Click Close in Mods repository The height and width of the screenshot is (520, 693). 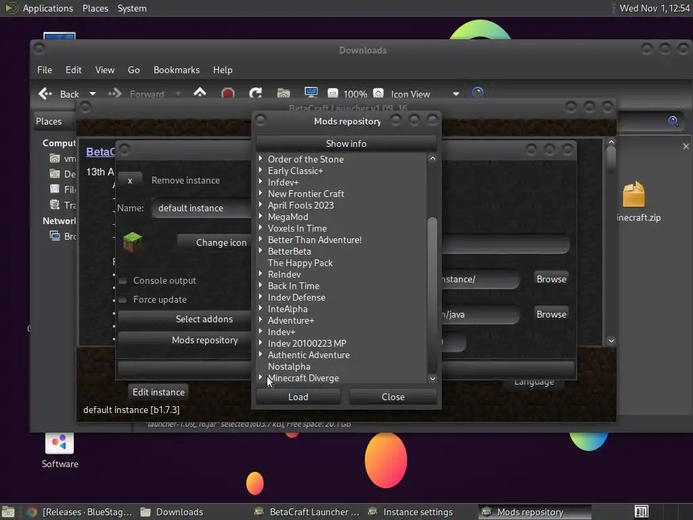(393, 397)
